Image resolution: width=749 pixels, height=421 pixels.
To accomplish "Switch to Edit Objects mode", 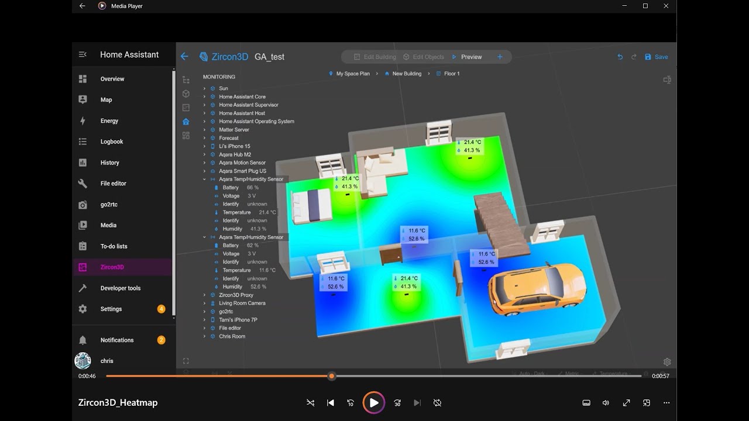I will pyautogui.click(x=424, y=57).
